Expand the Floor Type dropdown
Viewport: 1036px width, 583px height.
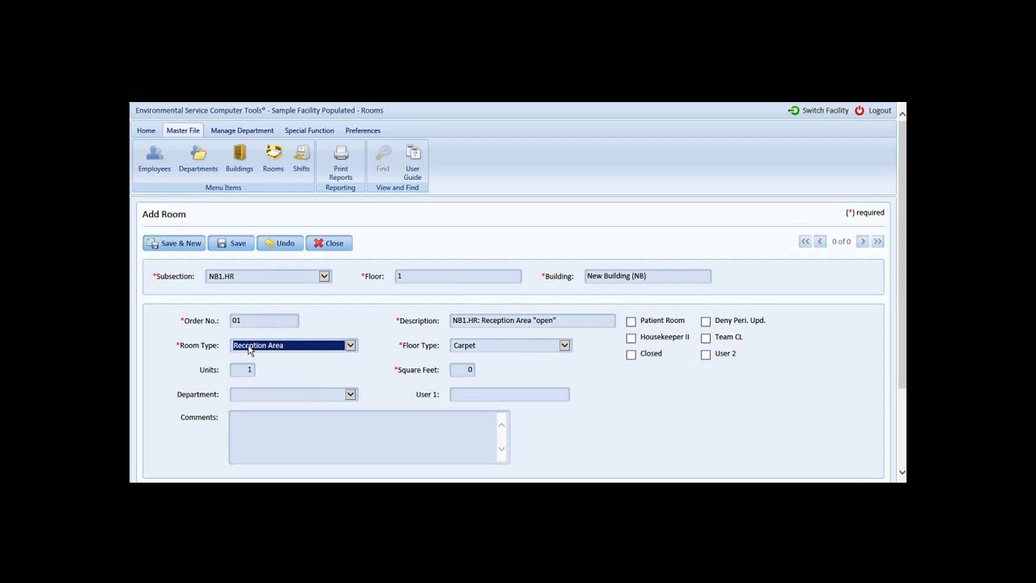(x=565, y=345)
